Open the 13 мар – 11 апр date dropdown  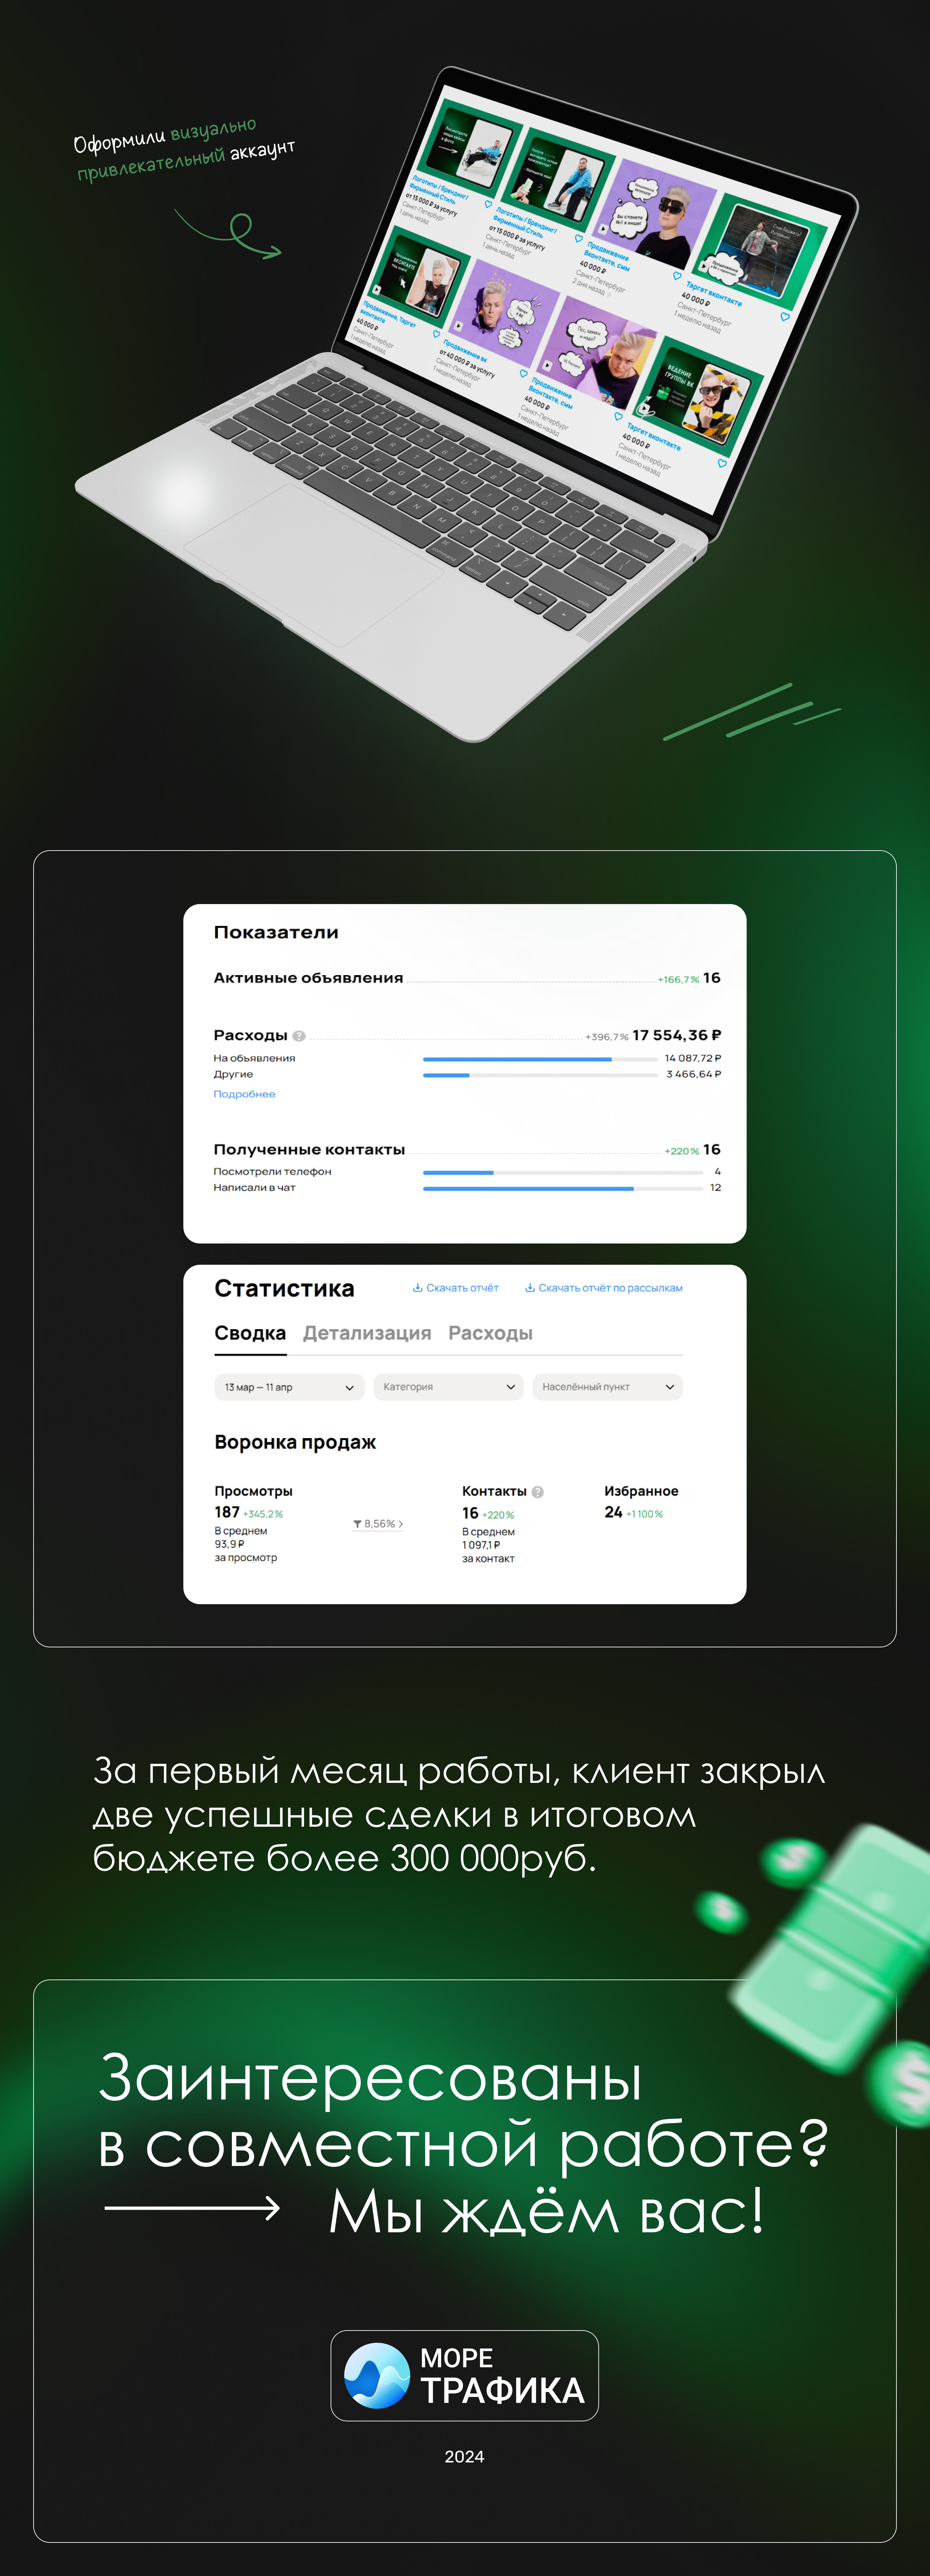pos(289,1387)
